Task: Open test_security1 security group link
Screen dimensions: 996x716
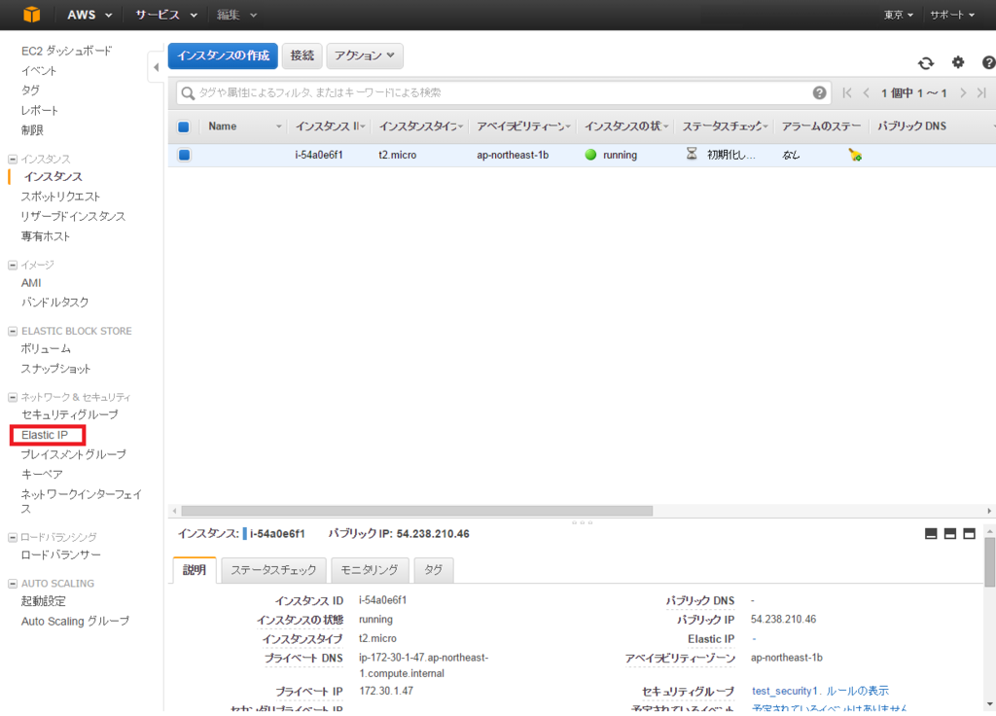Action: 785,691
